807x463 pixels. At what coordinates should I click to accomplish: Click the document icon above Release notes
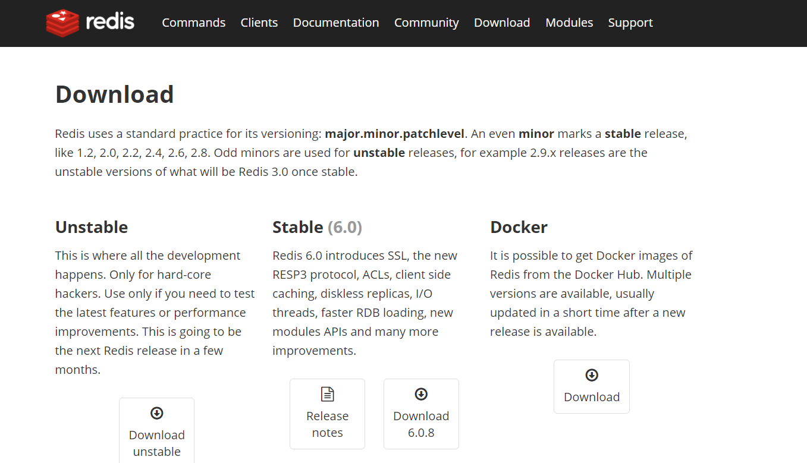pyautogui.click(x=328, y=394)
